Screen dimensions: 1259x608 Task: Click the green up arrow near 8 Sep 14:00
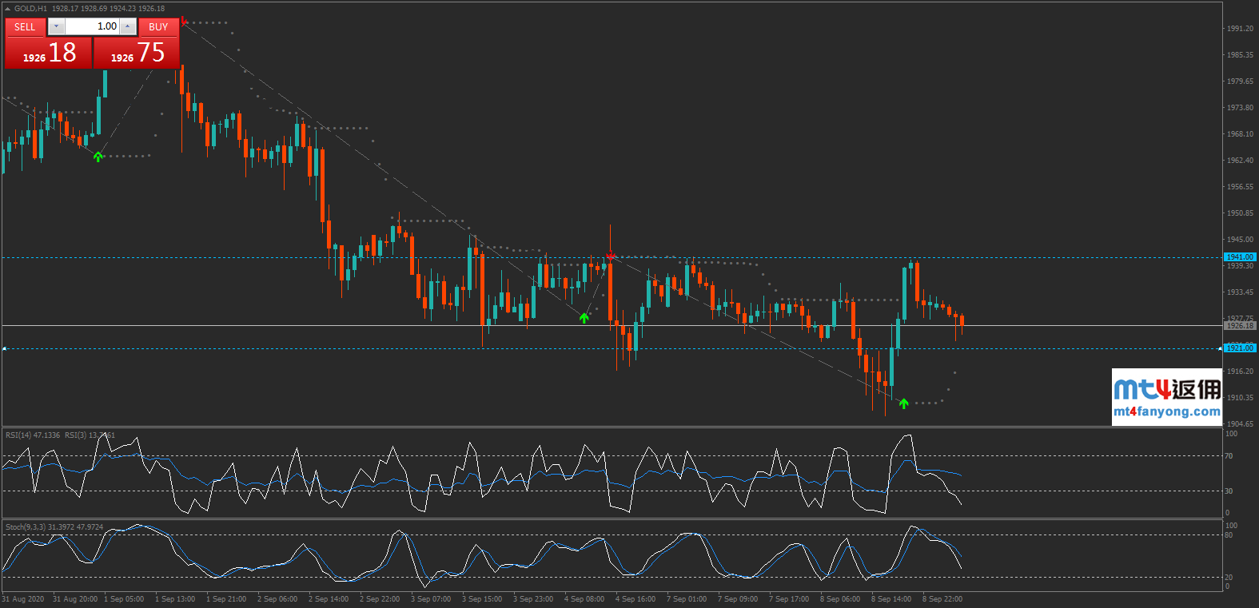tap(903, 403)
